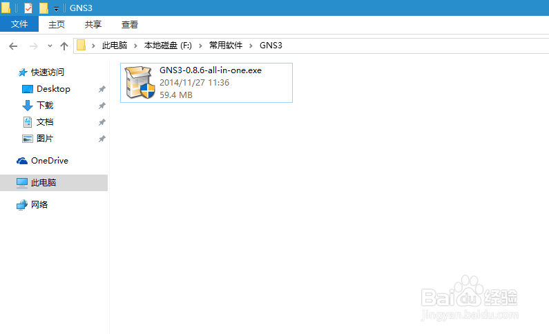
Task: Click GNS3 breadcrumb in address bar
Action: 271,46
